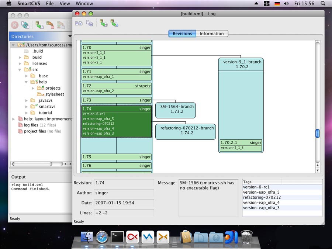Launch Safari from the Dock

[102, 237]
